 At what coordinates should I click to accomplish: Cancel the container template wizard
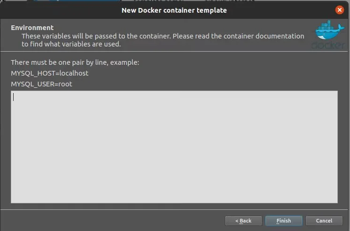[x=324, y=221]
